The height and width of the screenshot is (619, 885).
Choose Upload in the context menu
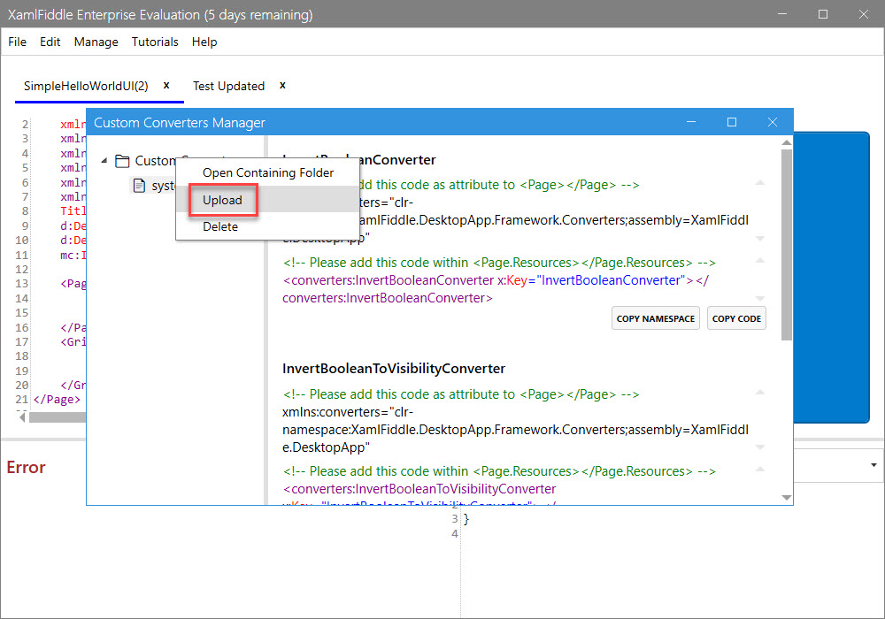click(267, 200)
